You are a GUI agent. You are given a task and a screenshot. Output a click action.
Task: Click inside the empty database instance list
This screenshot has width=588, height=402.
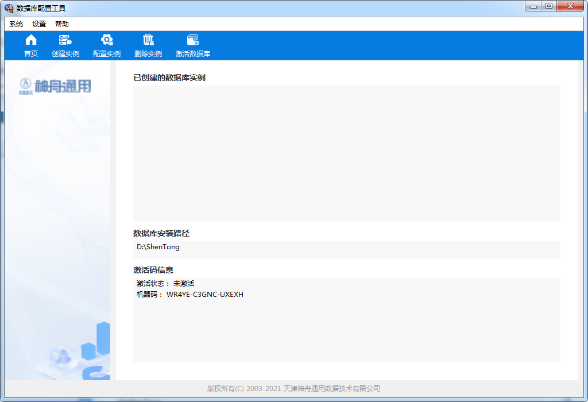(x=346, y=153)
